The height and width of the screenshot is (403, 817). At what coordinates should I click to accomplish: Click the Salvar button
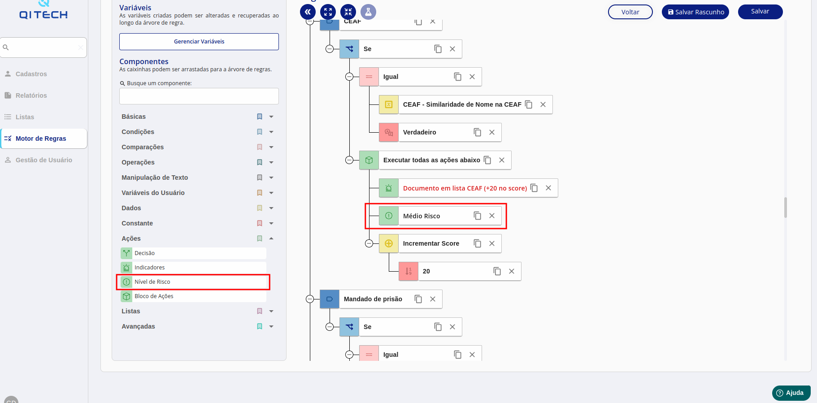click(x=761, y=12)
